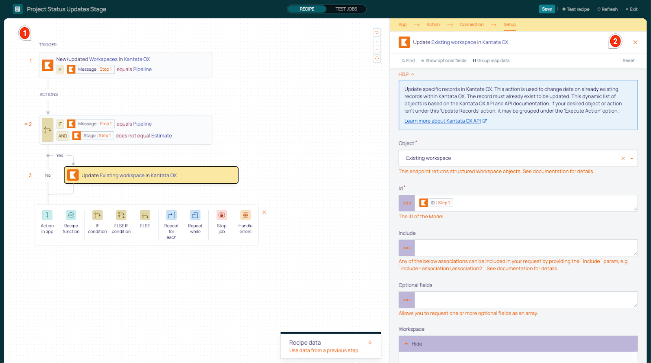Click the 'No' branch label
Screen dimensions: 651x363
click(48, 175)
